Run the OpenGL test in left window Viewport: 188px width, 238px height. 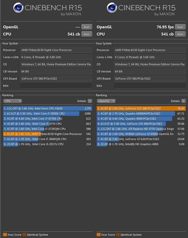coord(87,27)
